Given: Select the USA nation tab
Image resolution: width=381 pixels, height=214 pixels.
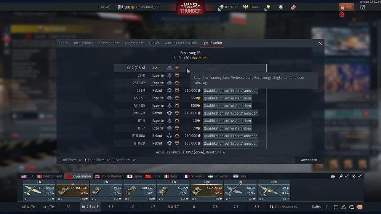Looking at the screenshot, I should (27, 176).
